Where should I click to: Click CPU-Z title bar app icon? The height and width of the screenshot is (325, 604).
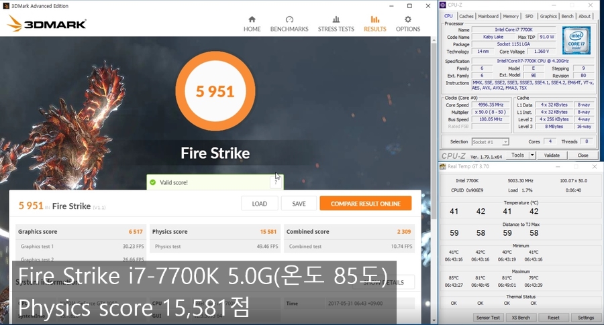pos(443,5)
